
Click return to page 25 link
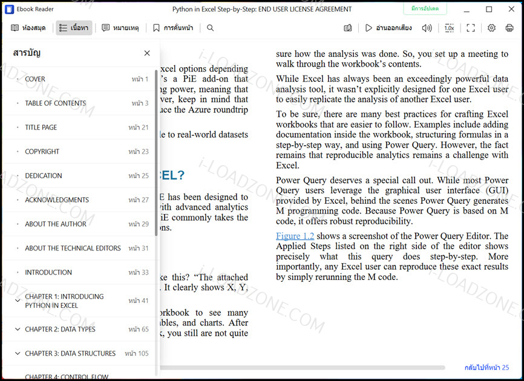tap(486, 367)
